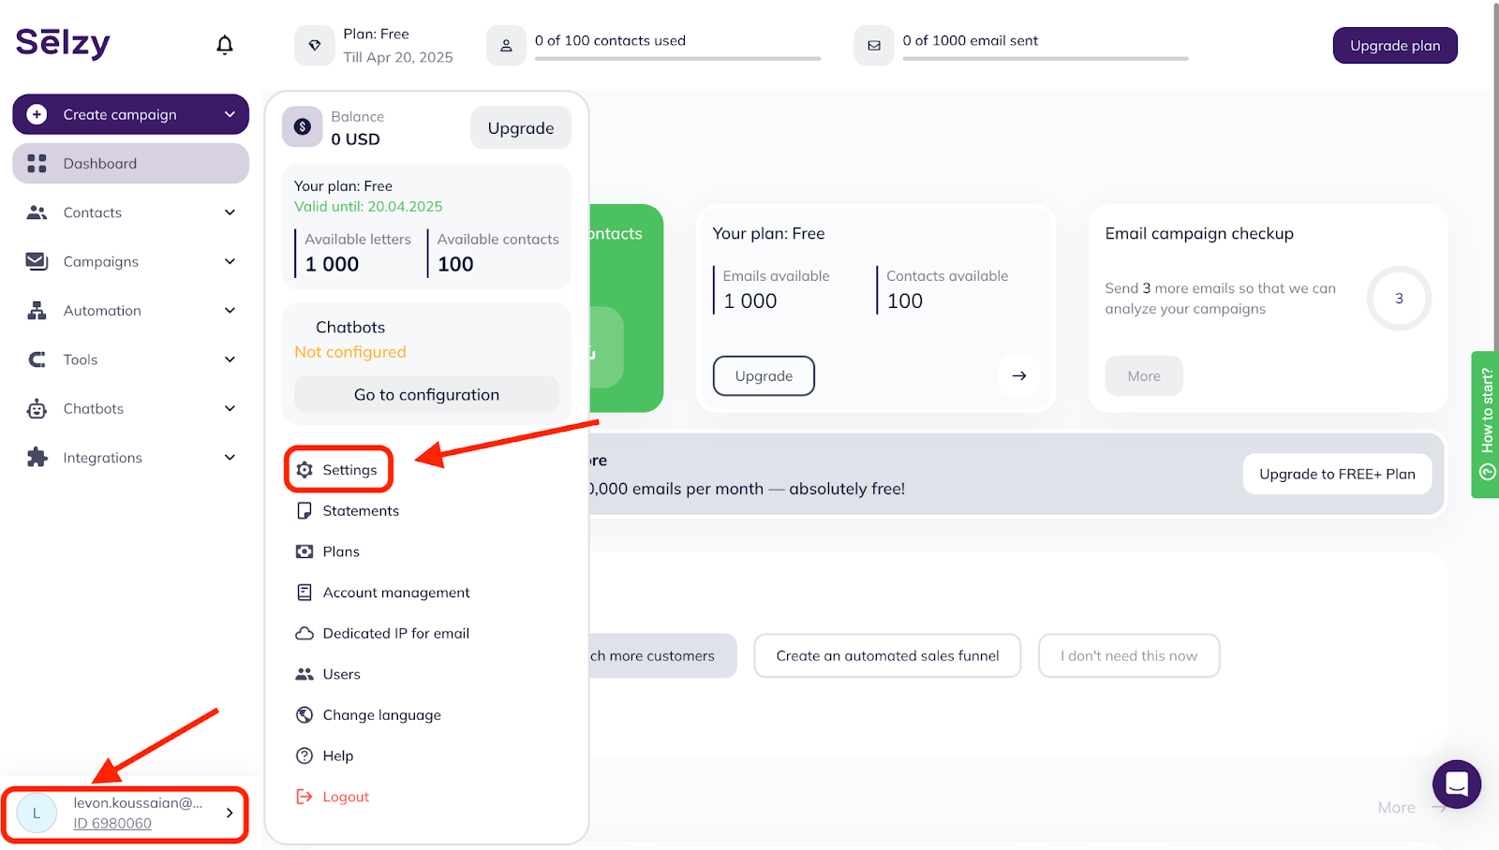Click the ID 6980060 account link
Image resolution: width=1499 pixels, height=850 pixels.
pyautogui.click(x=112, y=823)
